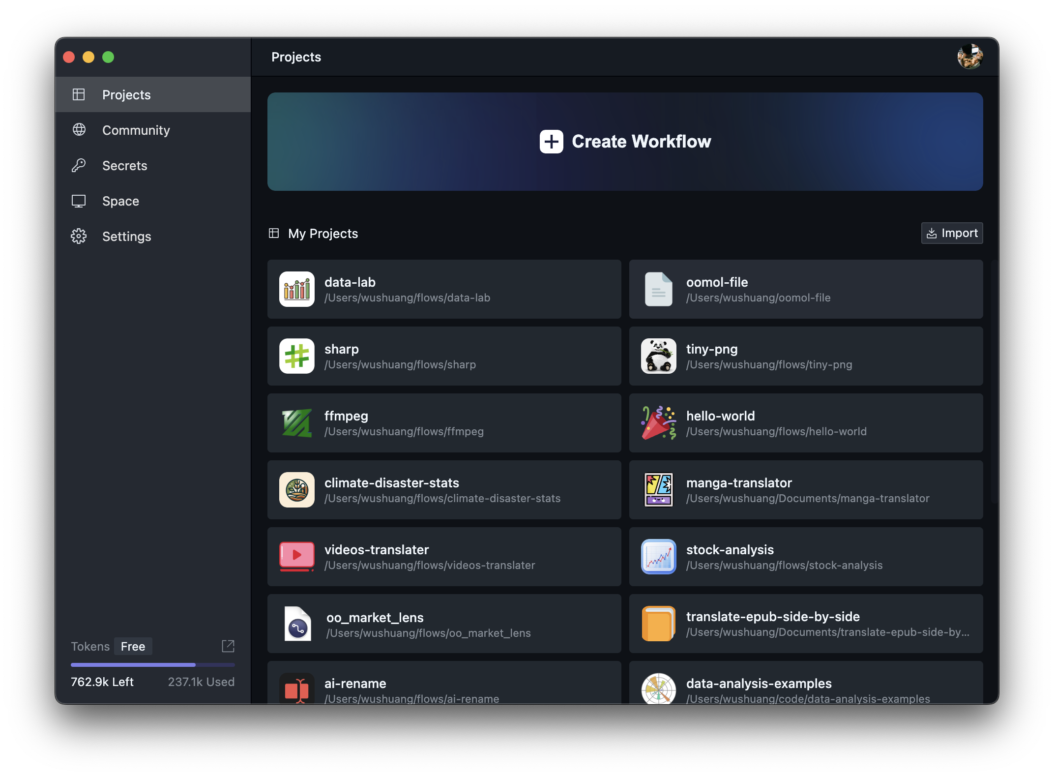
Task: Click the Import button
Action: 952,233
